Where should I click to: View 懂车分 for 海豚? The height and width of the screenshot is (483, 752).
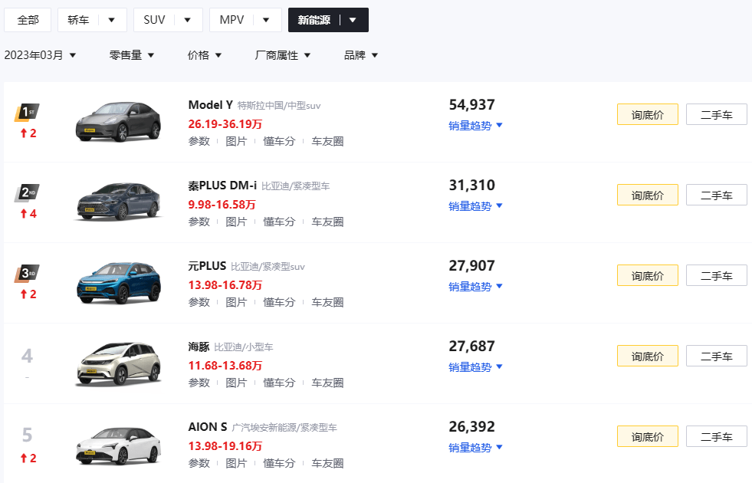[279, 383]
